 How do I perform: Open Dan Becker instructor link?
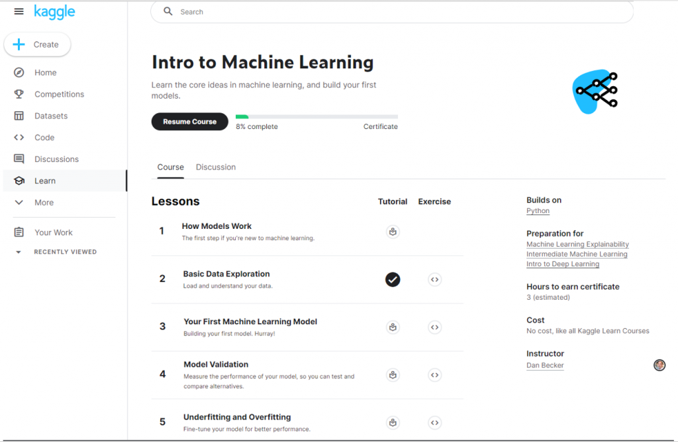(x=545, y=365)
